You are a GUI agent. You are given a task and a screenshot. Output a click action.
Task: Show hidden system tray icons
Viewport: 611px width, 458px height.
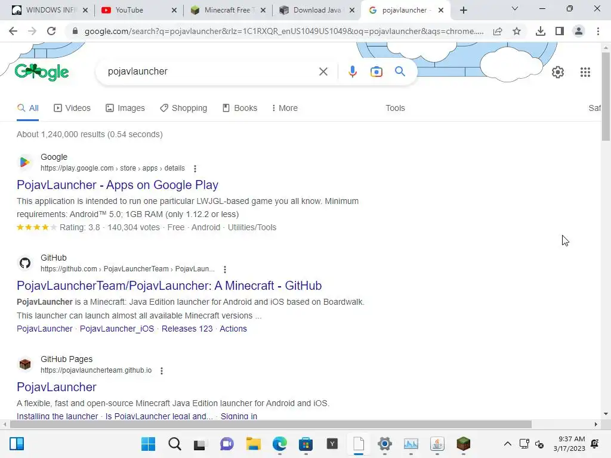click(x=507, y=444)
